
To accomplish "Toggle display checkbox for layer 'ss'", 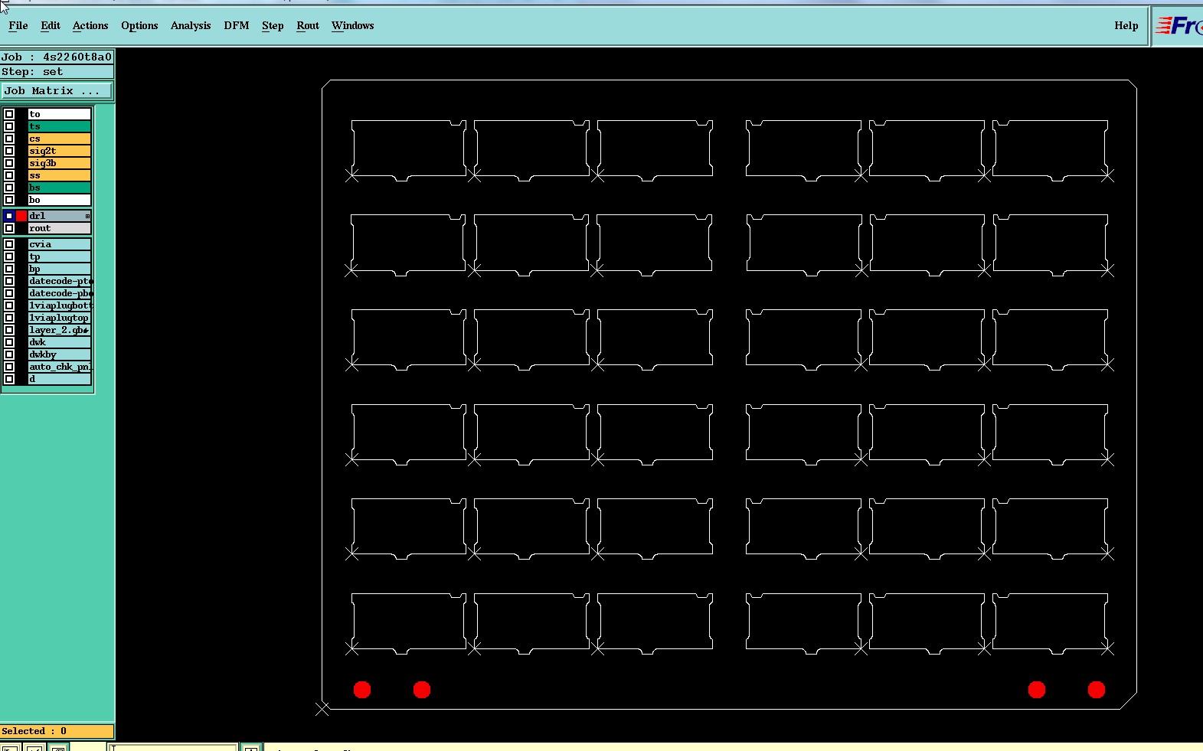I will click(x=9, y=175).
